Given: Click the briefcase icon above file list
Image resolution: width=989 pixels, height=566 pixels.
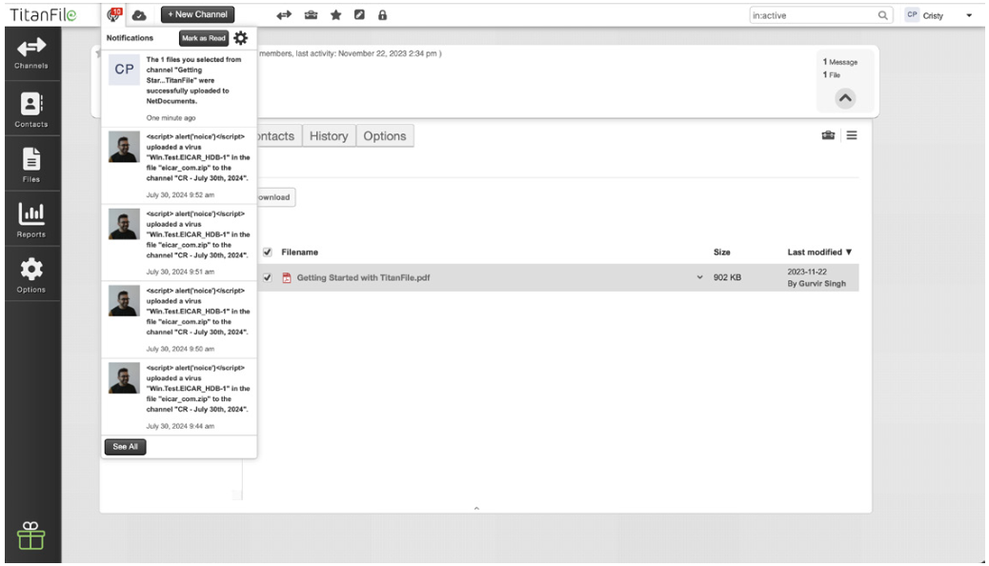Looking at the screenshot, I should pos(828,135).
